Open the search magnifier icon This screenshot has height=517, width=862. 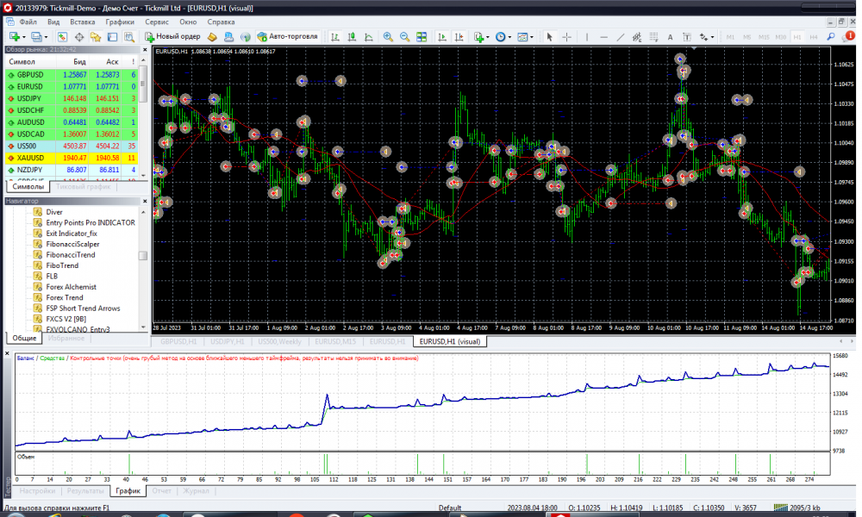tap(831, 37)
